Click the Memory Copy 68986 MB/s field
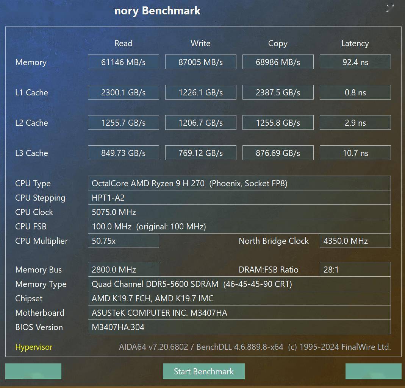Viewport: 405px width, 388px height. pyautogui.click(x=278, y=62)
